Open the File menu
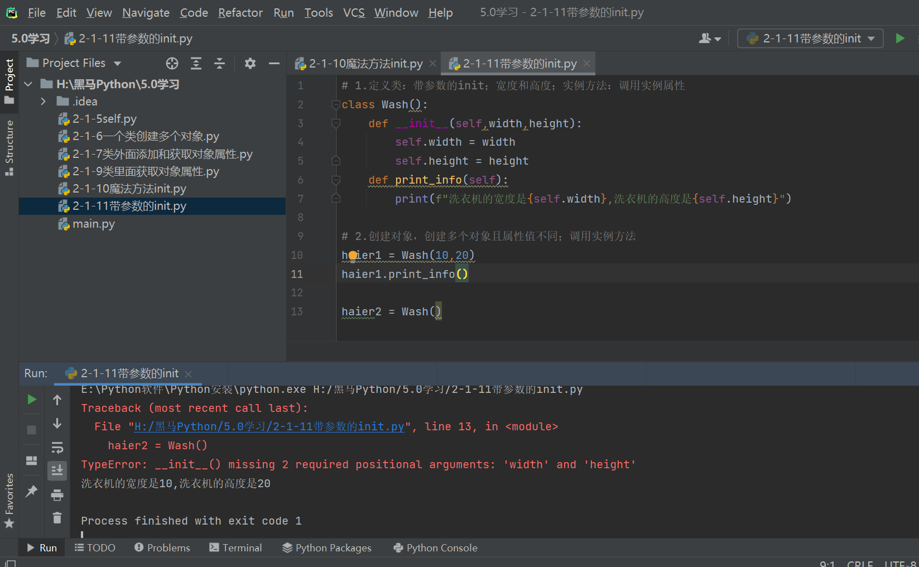Screen dimensions: 919x567 (x=37, y=12)
